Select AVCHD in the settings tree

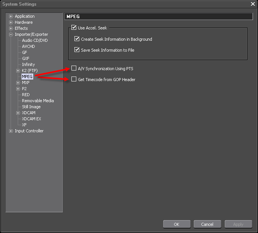pos(28,46)
